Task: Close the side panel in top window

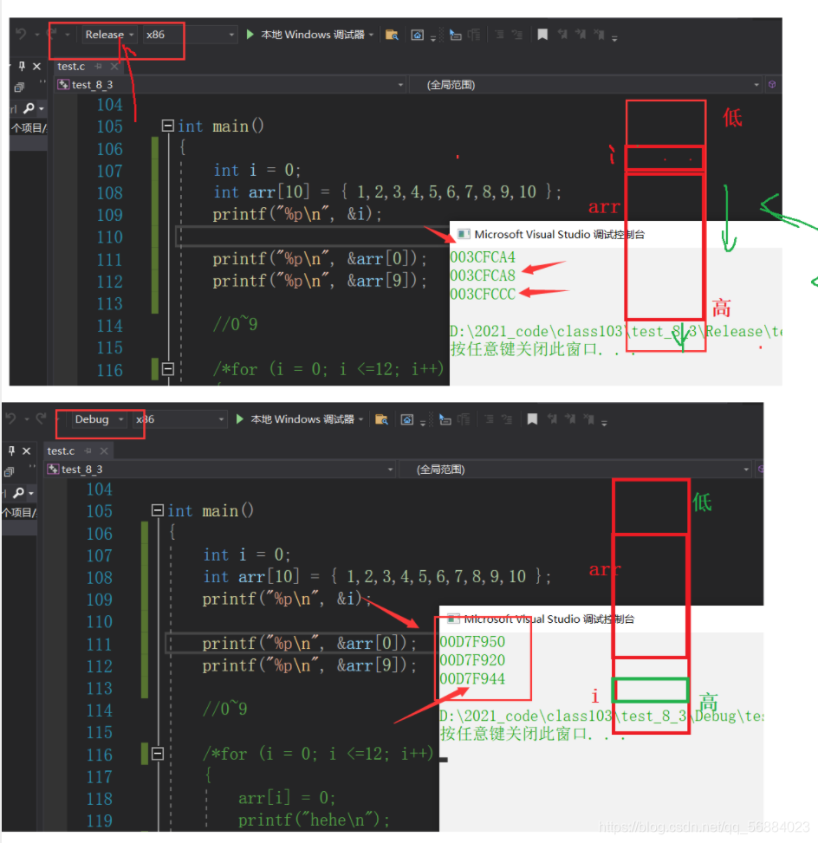Action: [36, 66]
